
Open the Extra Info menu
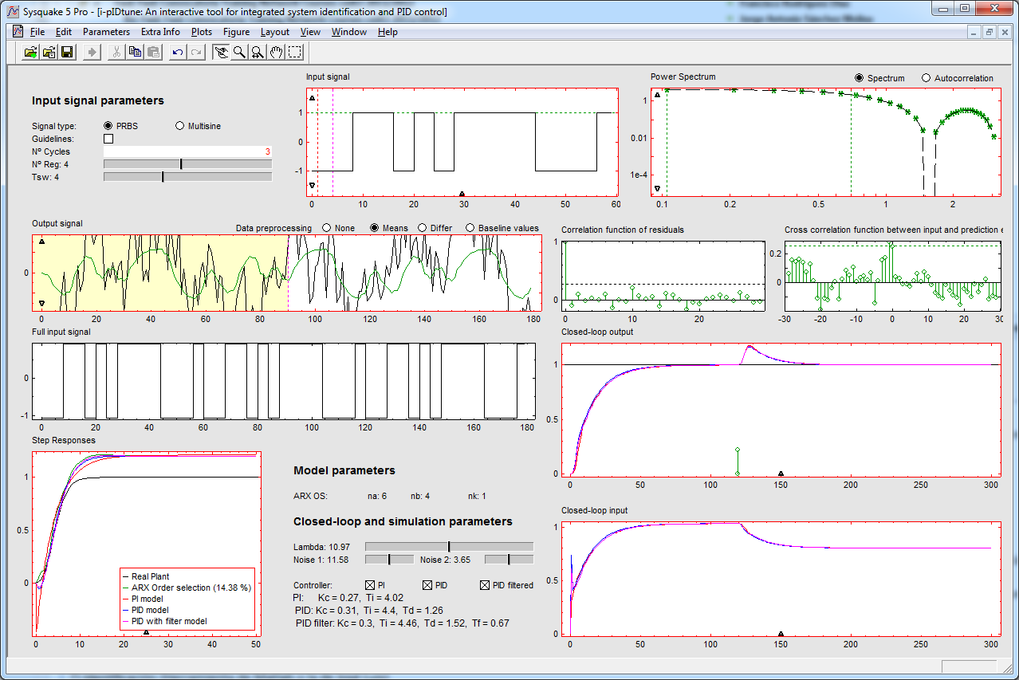[x=160, y=32]
